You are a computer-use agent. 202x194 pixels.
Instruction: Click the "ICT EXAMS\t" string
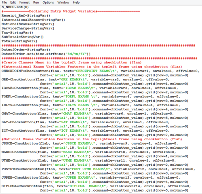73,131
